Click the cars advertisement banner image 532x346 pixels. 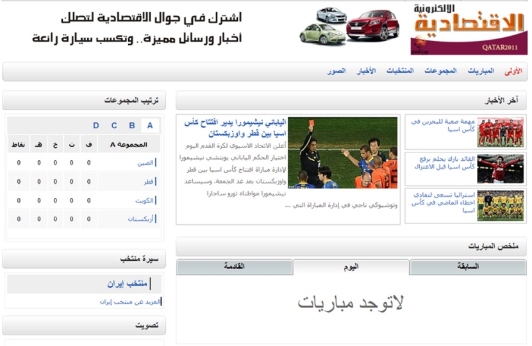point(349,26)
